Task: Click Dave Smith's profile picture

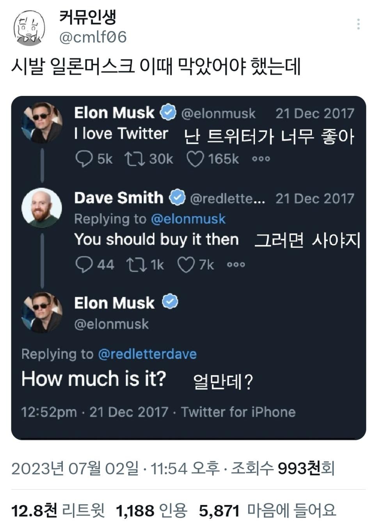Action: point(41,208)
